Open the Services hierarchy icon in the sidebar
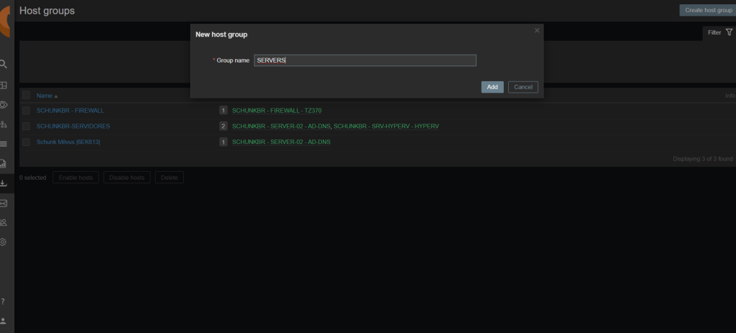The height and width of the screenshot is (333, 736). tap(4, 124)
